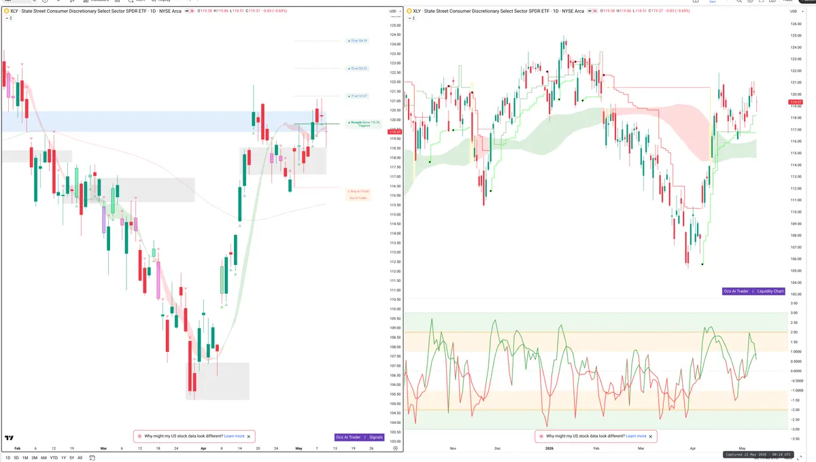Viewport: 816px width, 462px height.
Task: Open Learn more link in right chart notice
Action: click(x=636, y=436)
